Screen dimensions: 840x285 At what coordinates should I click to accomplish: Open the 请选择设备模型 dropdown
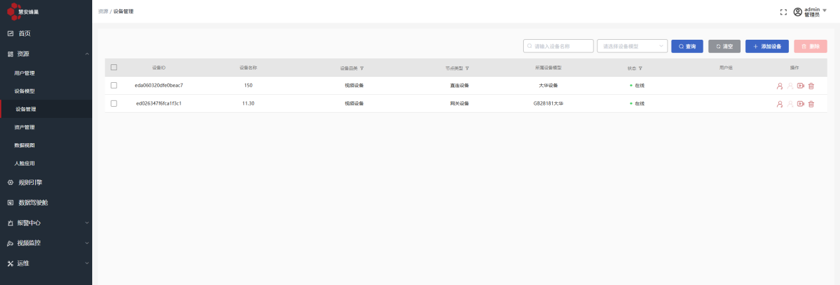632,46
